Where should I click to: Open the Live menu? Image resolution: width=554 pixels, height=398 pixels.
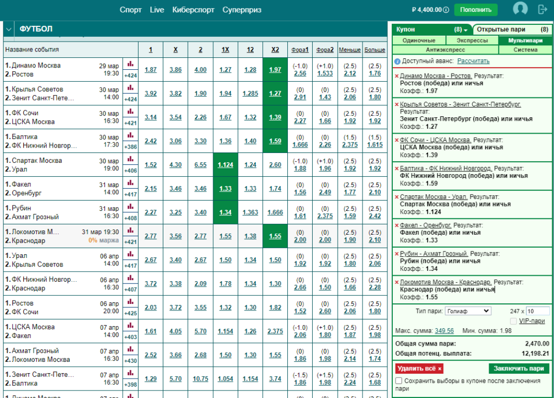(157, 10)
